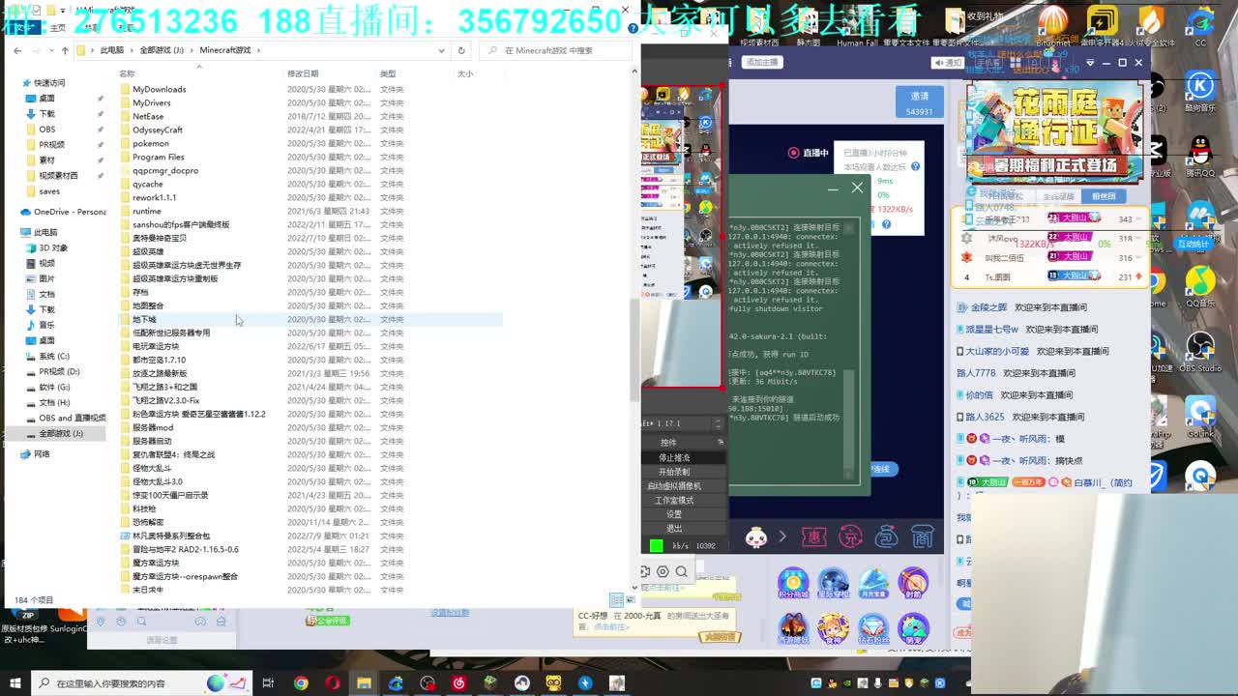Click the green stream status square next to kb/s
This screenshot has width=1238, height=696.
pyautogui.click(x=656, y=544)
